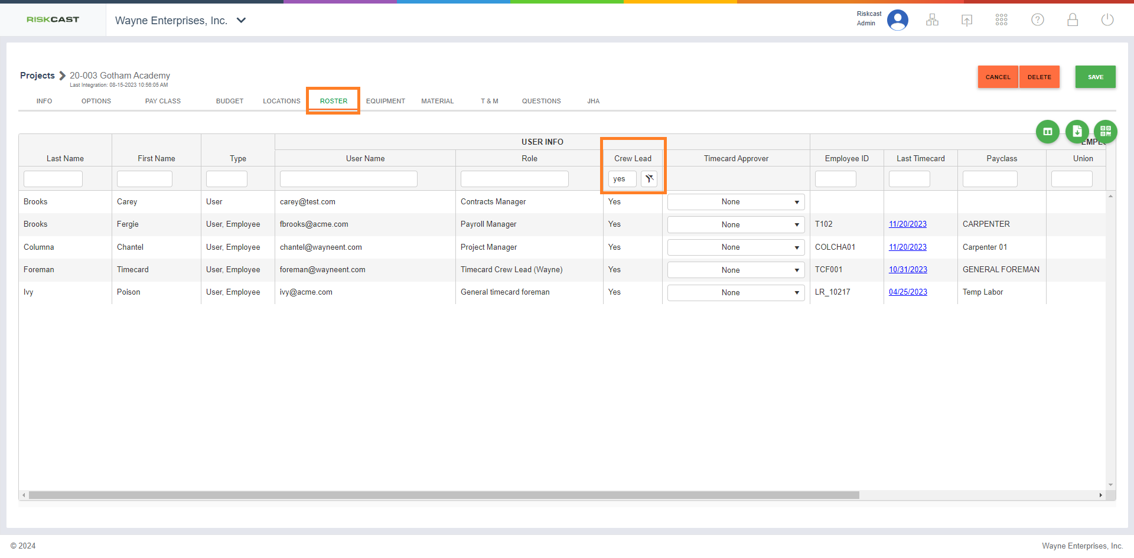Viewport: 1134px width, 558px height.
Task: Click the power logout icon
Action: (1107, 20)
